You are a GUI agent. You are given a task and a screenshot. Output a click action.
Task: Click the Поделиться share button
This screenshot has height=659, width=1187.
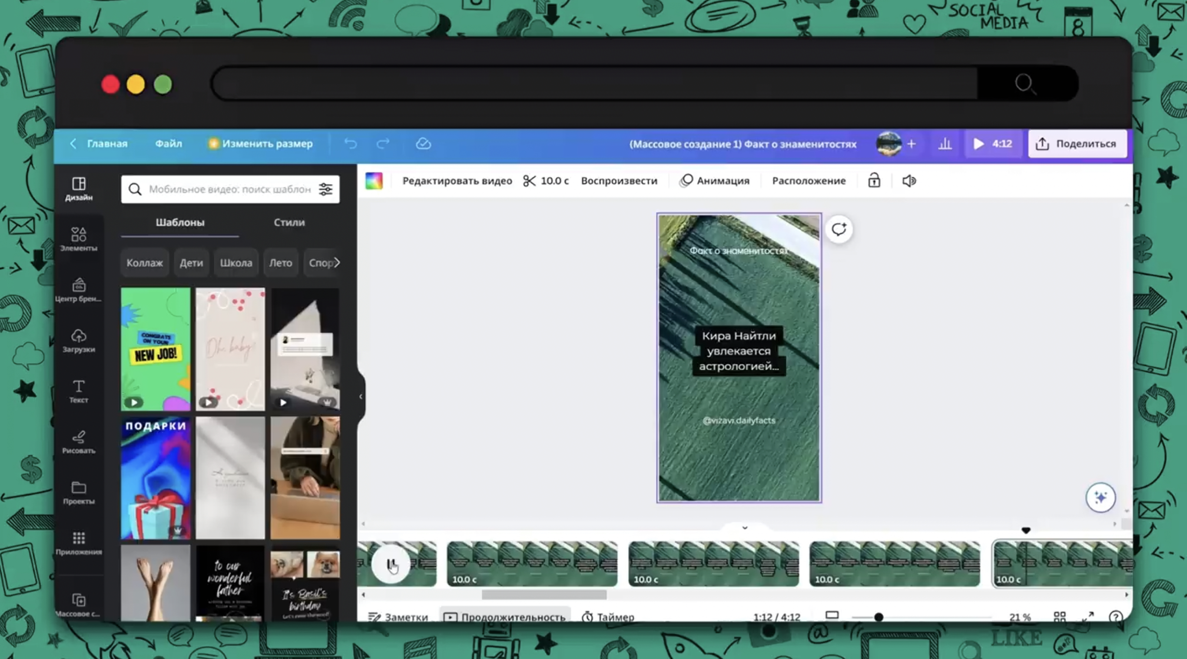pos(1078,144)
